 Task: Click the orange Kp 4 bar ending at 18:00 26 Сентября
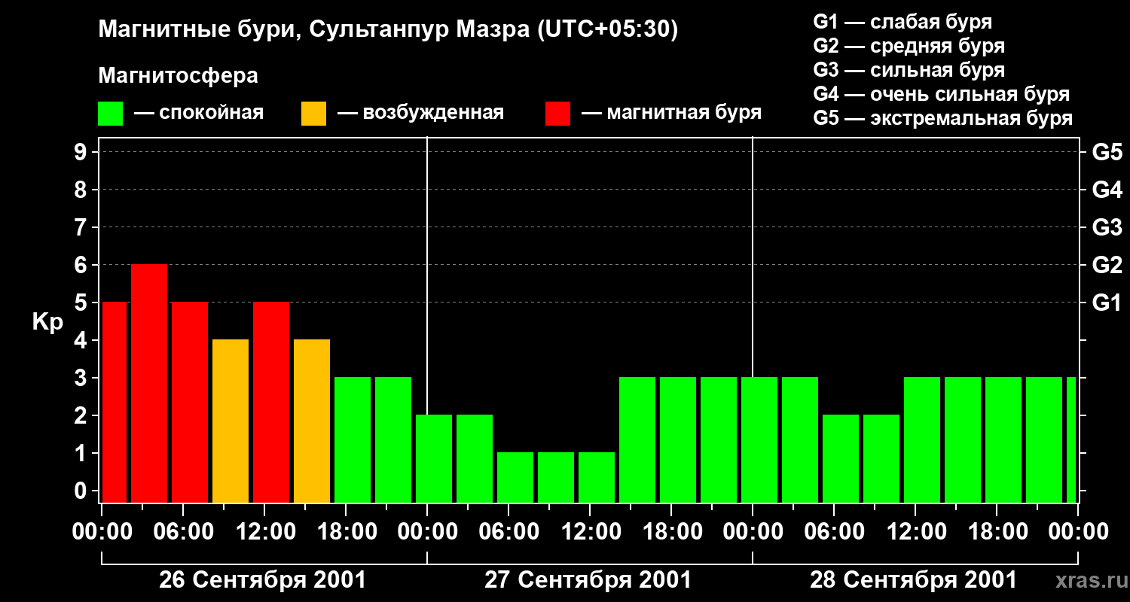pyautogui.click(x=312, y=421)
